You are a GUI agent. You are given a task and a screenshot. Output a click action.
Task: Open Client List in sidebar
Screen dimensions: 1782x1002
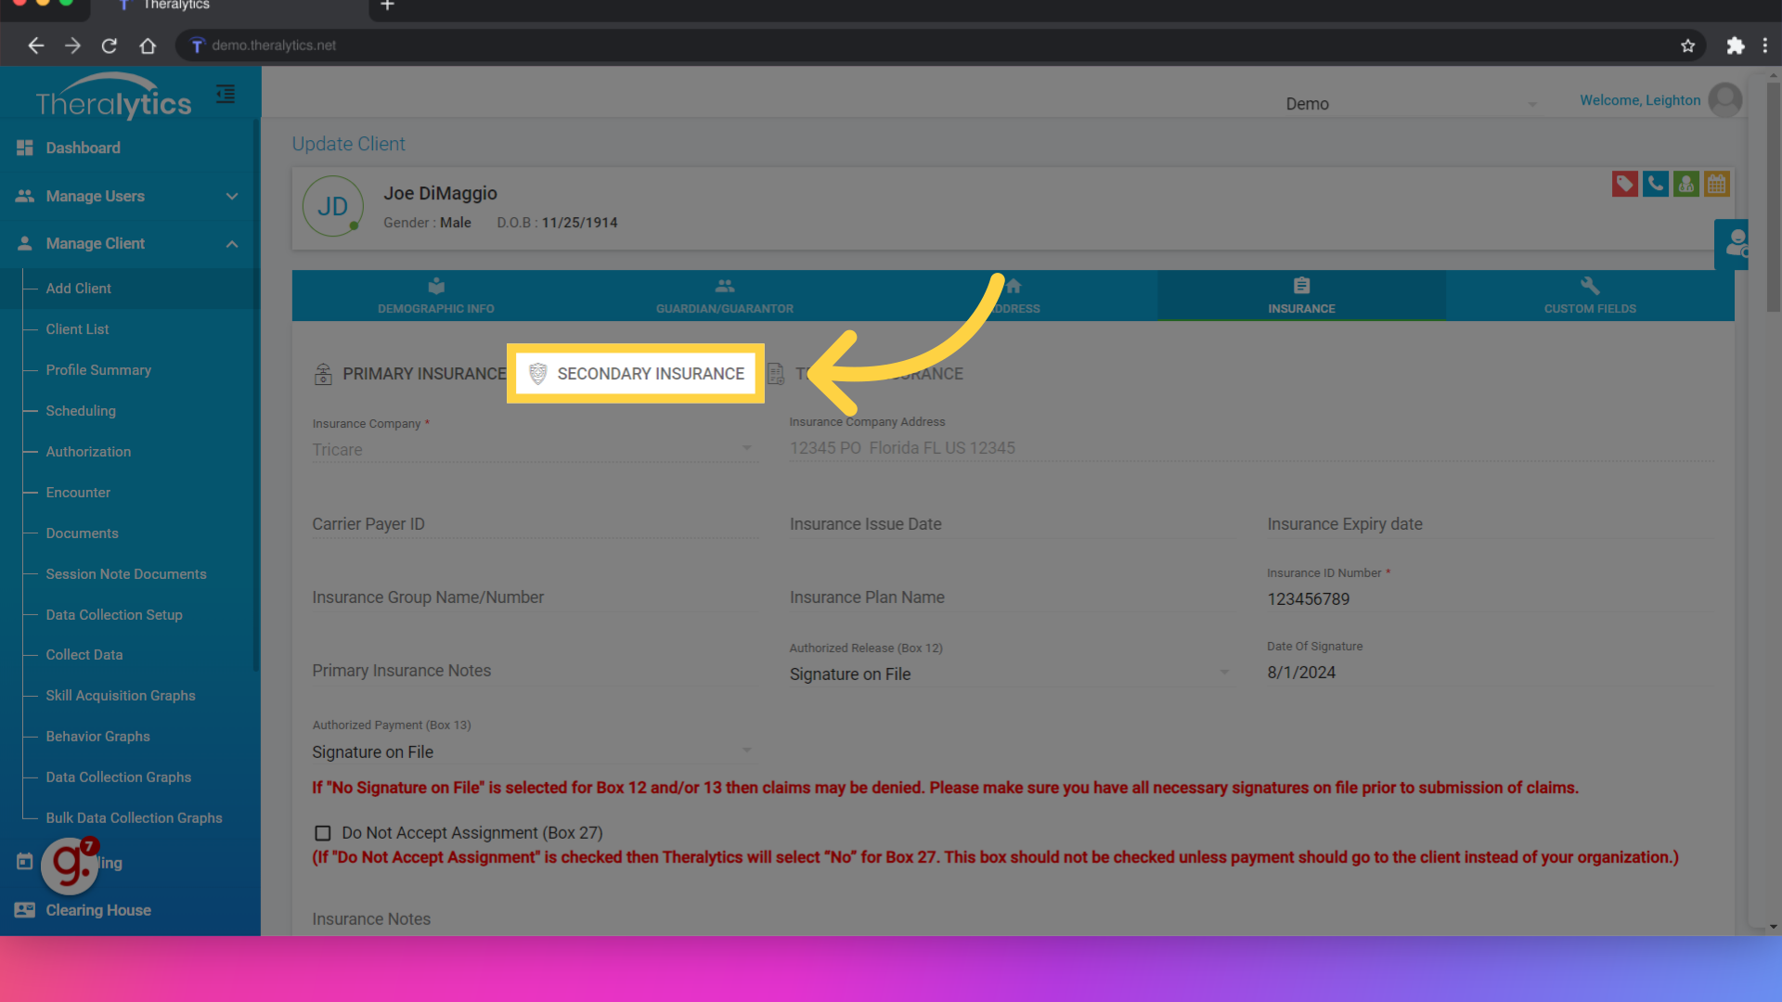click(78, 329)
